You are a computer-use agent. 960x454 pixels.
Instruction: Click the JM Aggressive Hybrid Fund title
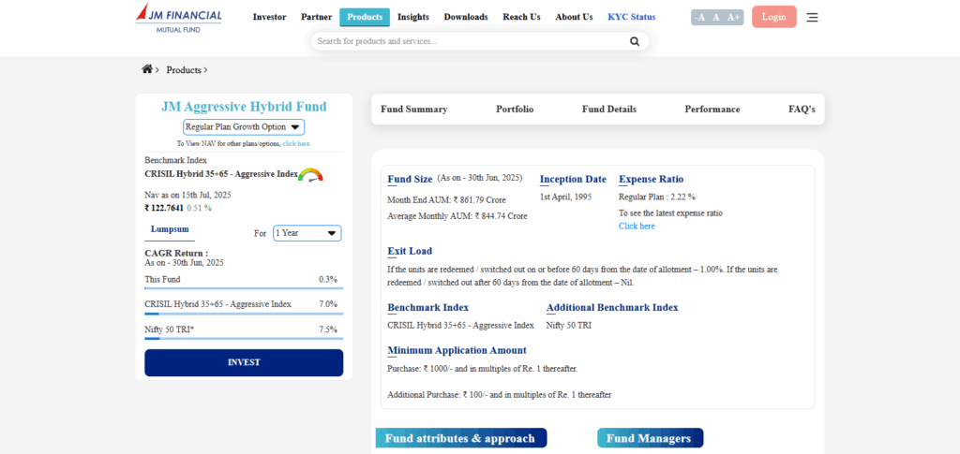[244, 107]
